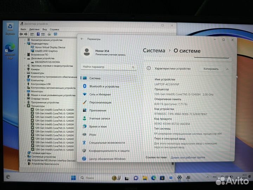Viewport: 253px width, 190px height.
Task: Click Система breadcrumb in Settings header
Action: [x=154, y=51]
